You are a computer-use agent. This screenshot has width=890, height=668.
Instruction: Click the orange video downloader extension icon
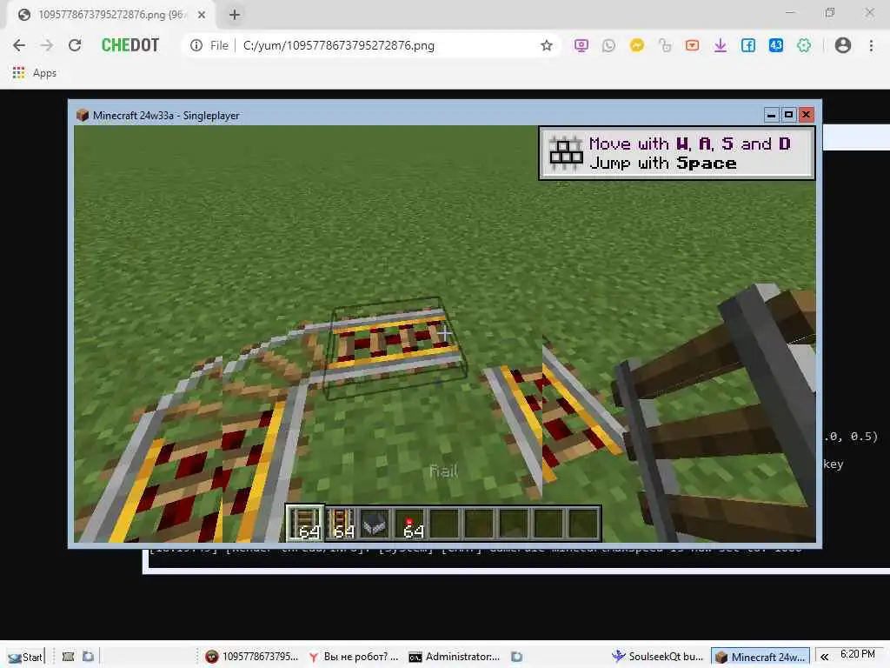click(x=692, y=45)
